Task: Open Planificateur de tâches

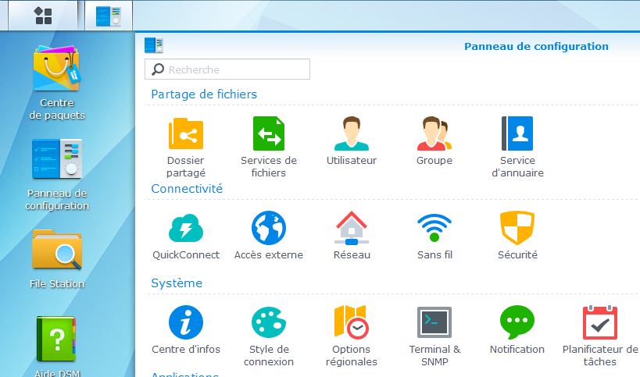Action: click(600, 336)
